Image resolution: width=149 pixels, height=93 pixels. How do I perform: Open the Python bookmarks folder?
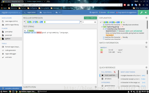point(22,8)
